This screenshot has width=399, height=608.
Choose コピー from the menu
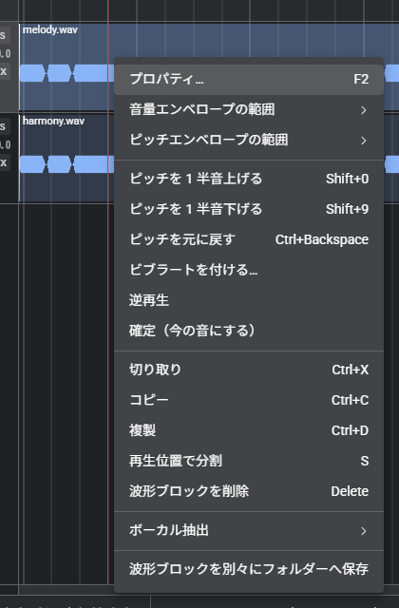coord(249,400)
